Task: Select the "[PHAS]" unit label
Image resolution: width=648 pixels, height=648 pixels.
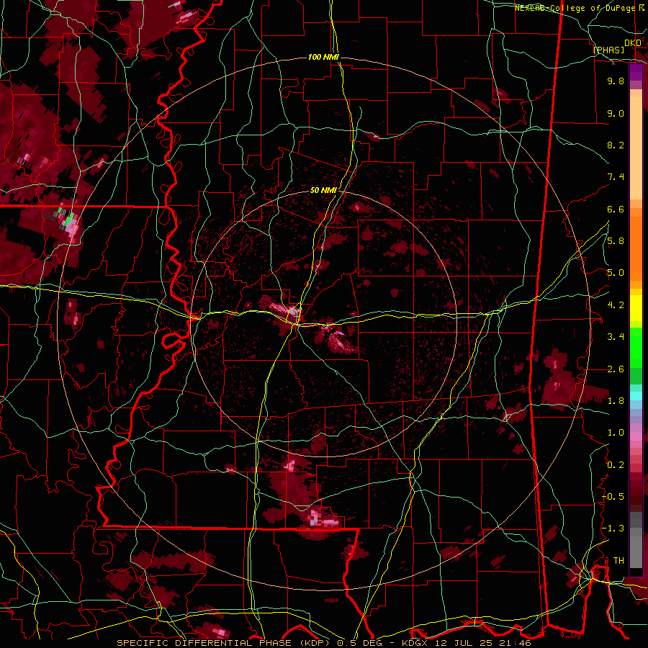Action: click(608, 50)
